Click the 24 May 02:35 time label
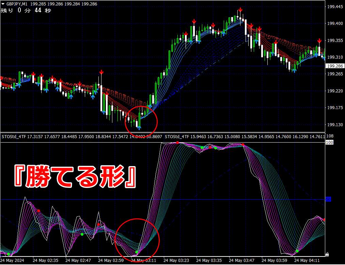 pos(46,261)
